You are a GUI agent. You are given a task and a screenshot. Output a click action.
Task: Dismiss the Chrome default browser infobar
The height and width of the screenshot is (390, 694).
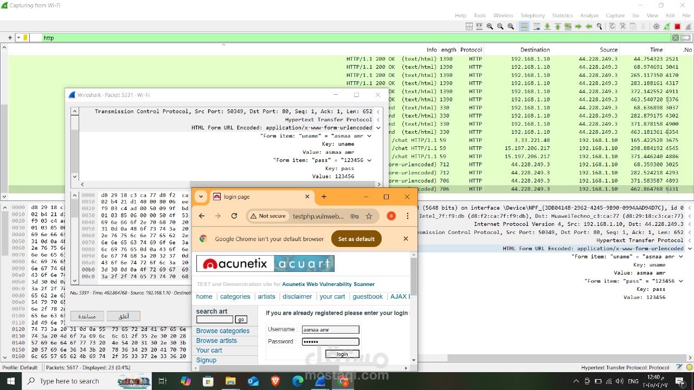(406, 239)
